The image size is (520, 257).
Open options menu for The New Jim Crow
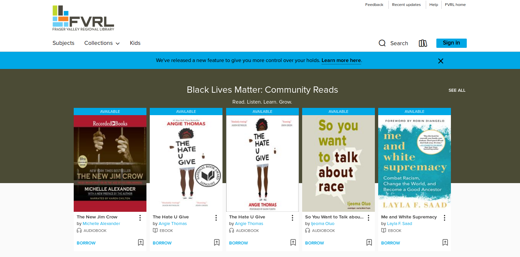pyautogui.click(x=140, y=218)
